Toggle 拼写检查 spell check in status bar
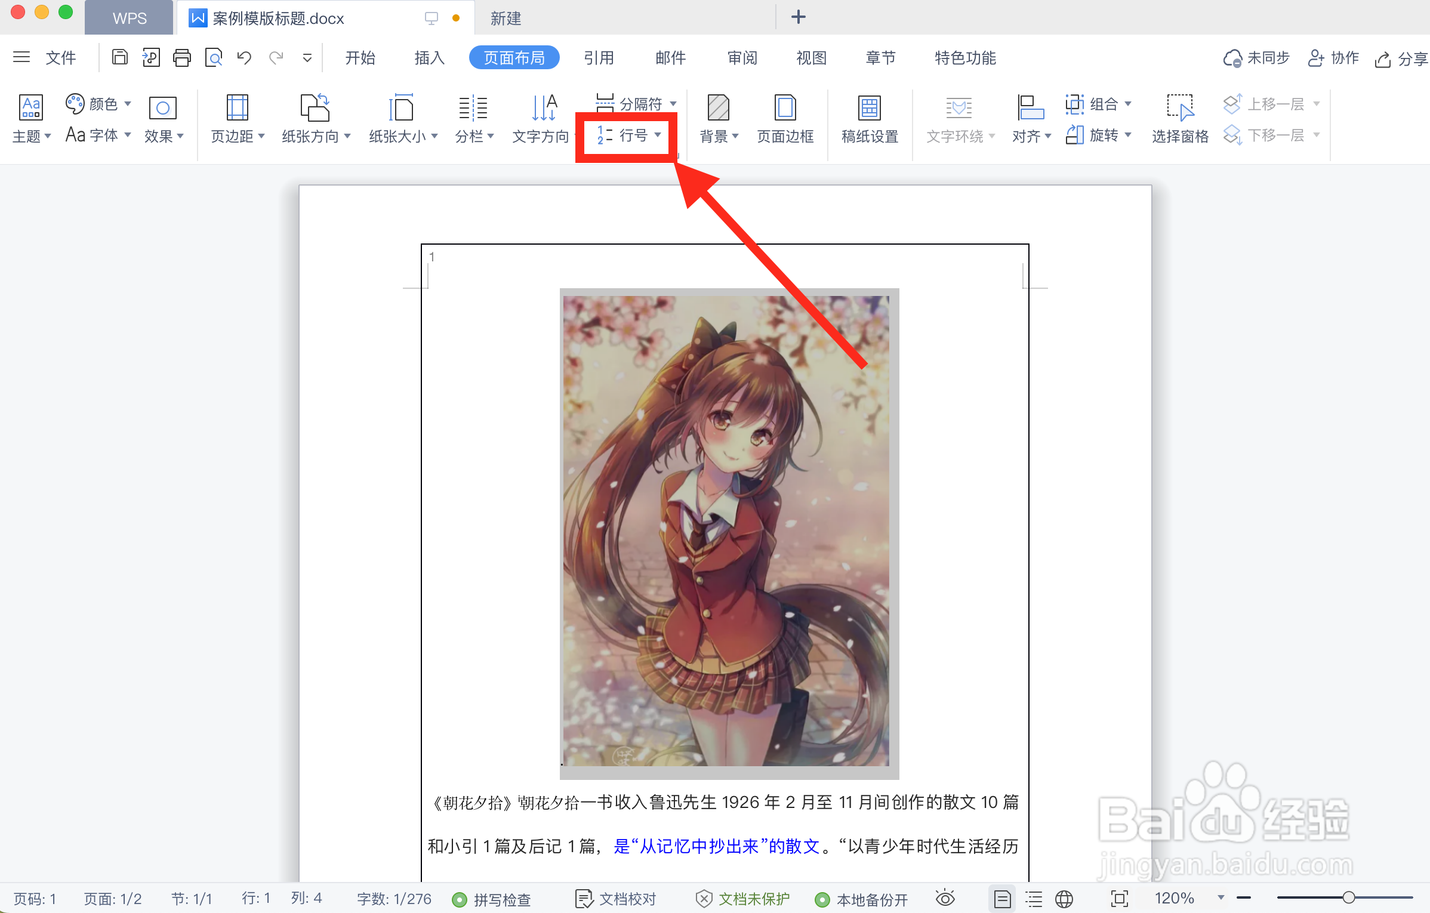This screenshot has height=913, width=1430. 492,899
